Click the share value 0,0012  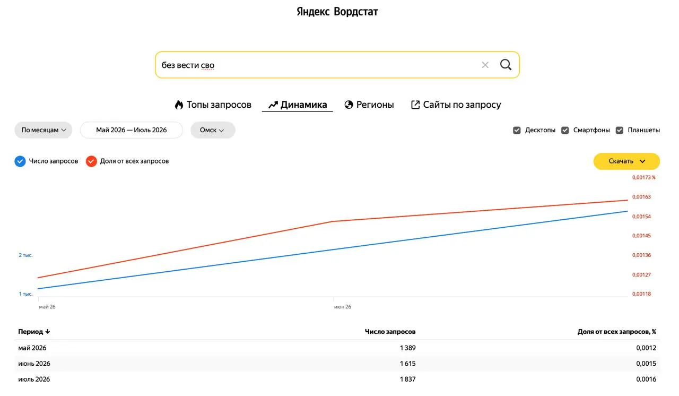pos(646,348)
